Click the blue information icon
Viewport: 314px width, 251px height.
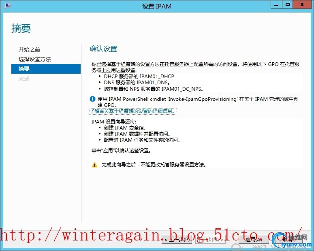tap(92, 99)
